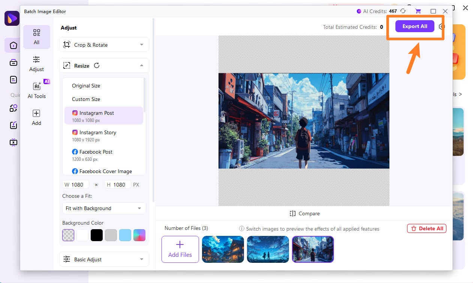
Task: Open the All tab in editor sidebar
Action: coord(36,37)
